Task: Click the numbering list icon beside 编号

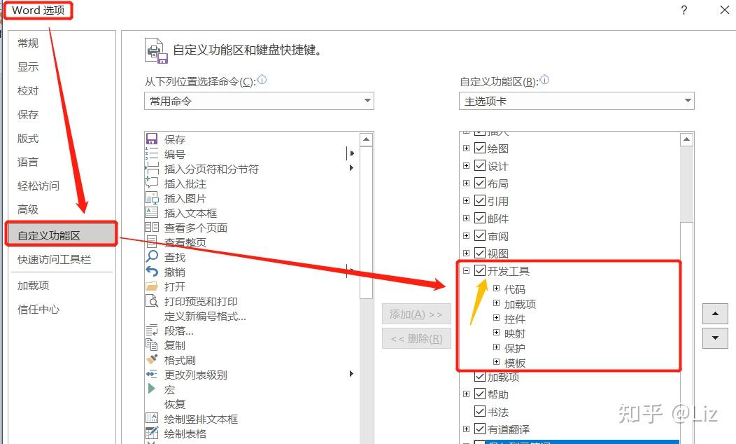Action: point(152,153)
